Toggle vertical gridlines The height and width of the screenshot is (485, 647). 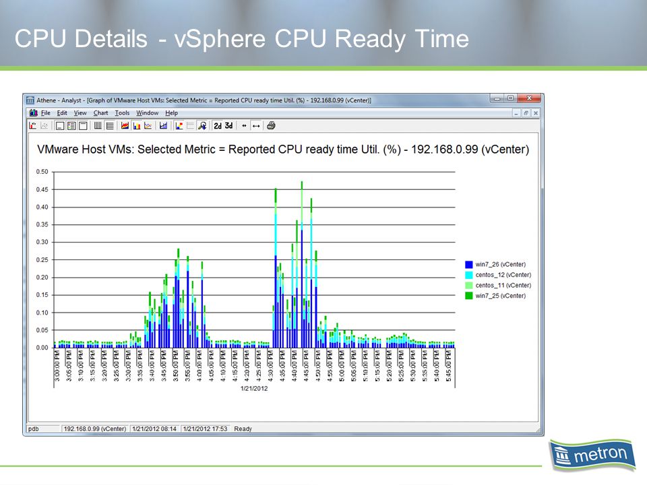point(98,126)
